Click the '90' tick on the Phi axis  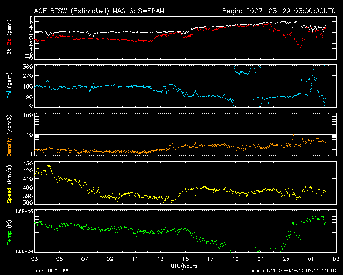pyautogui.click(x=29, y=97)
